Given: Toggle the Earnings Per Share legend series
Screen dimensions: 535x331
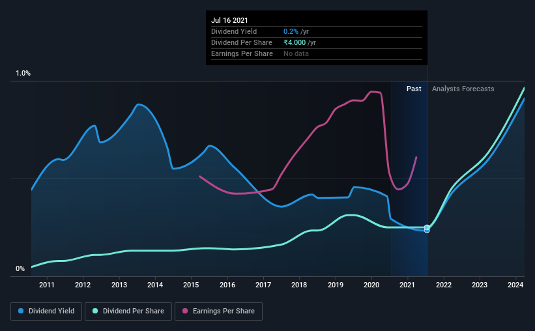Looking at the screenshot, I should tap(218, 311).
